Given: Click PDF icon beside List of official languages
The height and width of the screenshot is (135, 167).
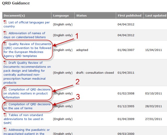Looking at the screenshot, I should 5,22.
